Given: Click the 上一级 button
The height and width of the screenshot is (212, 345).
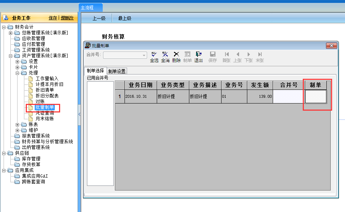Looking at the screenshot, I should (99, 18).
